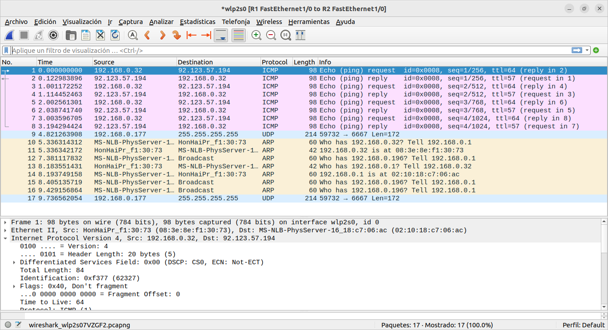Add a filter button with green plus
This screenshot has width=608, height=330.
(596, 51)
